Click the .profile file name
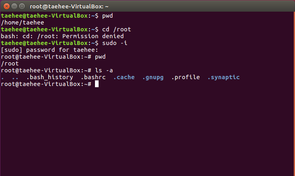Viewport: 295px width, 176px height. (186, 77)
